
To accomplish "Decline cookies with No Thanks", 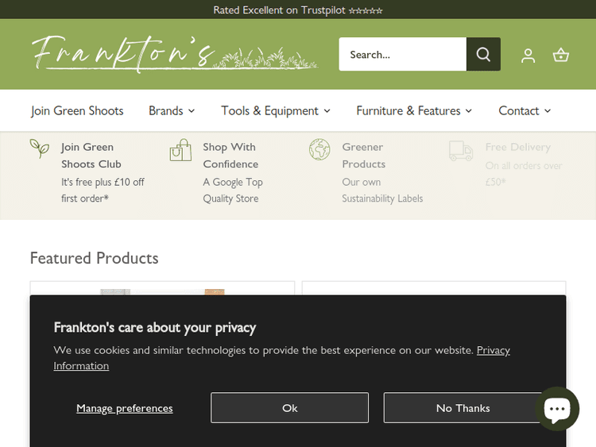I will 462,408.
